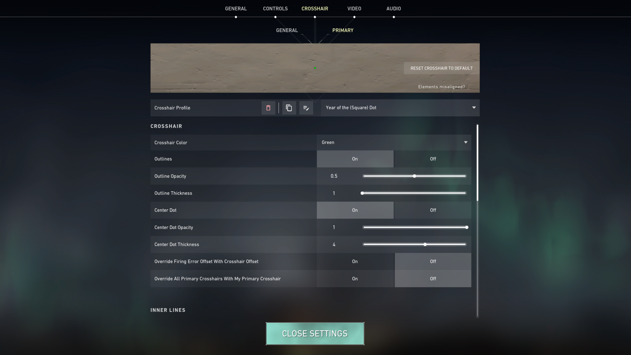Select the CROSSHAIR settings tab
Screen dimensions: 631x355
pyautogui.click(x=315, y=9)
